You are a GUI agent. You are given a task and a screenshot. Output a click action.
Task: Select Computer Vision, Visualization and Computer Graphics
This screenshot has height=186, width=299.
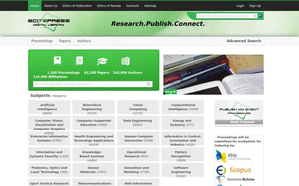(49, 123)
